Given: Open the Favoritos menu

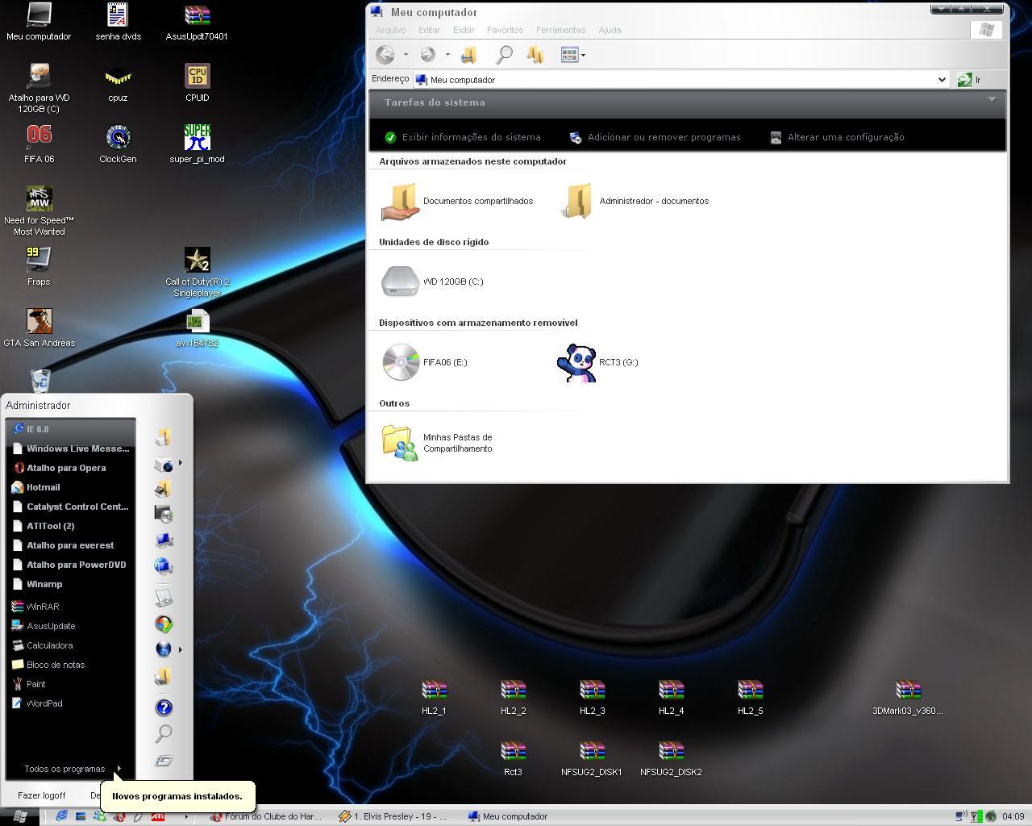Looking at the screenshot, I should click(x=505, y=30).
